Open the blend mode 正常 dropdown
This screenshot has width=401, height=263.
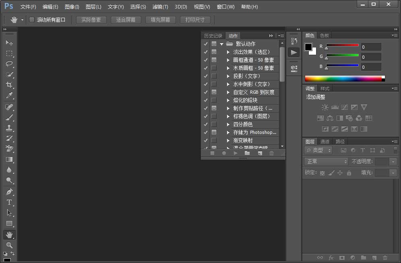pos(327,161)
